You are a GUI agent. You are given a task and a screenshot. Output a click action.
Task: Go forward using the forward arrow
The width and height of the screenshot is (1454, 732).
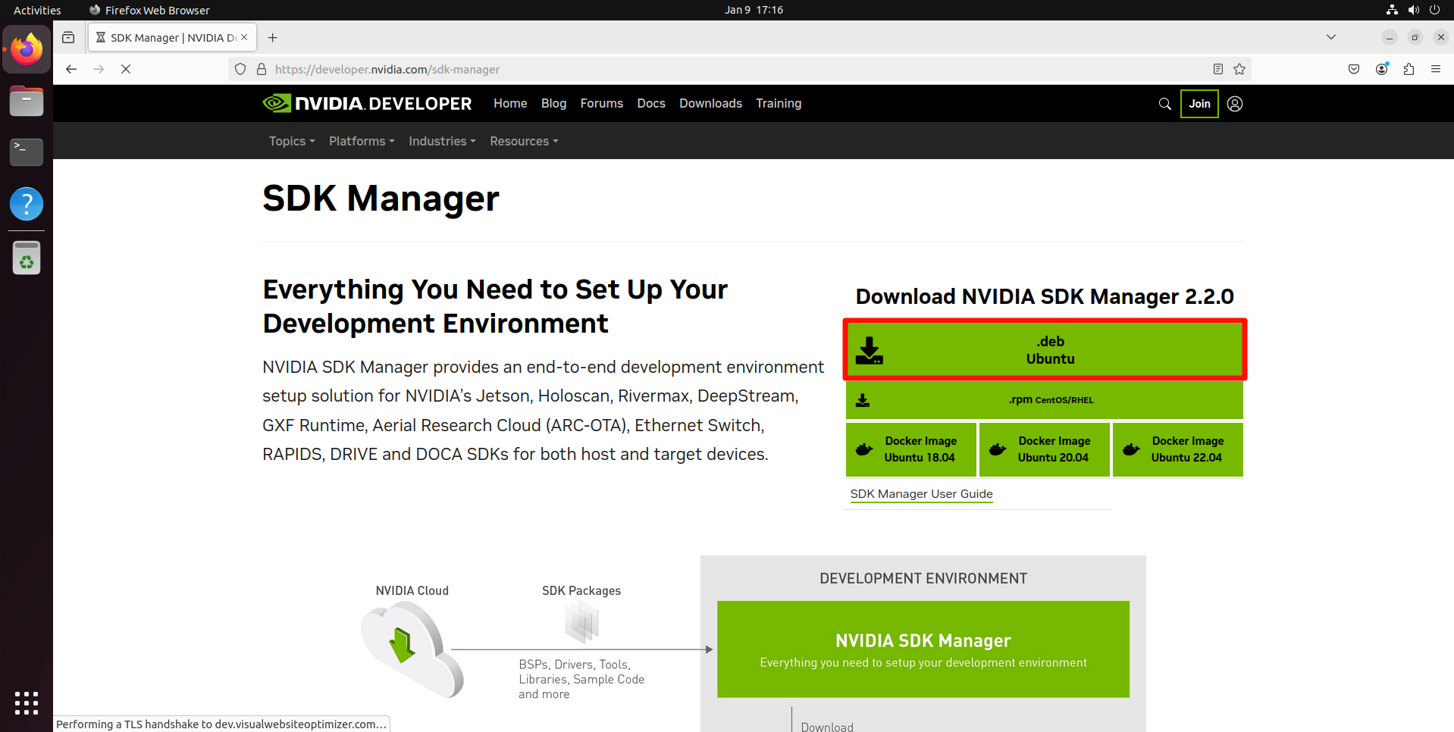[x=99, y=69]
